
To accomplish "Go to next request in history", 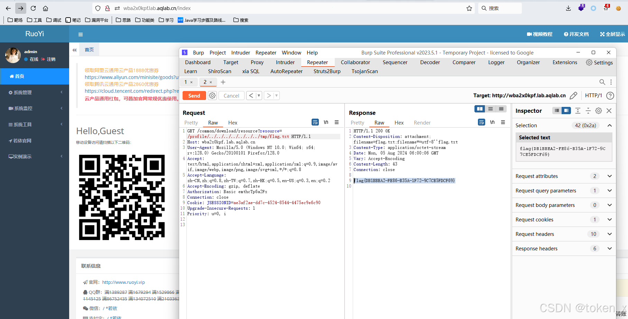I will coord(268,96).
